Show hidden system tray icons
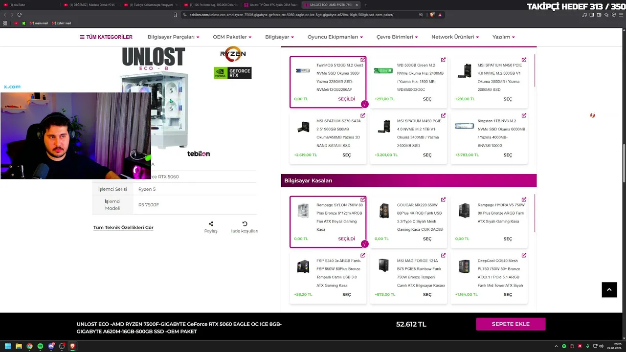This screenshot has height=352, width=626. click(x=556, y=346)
